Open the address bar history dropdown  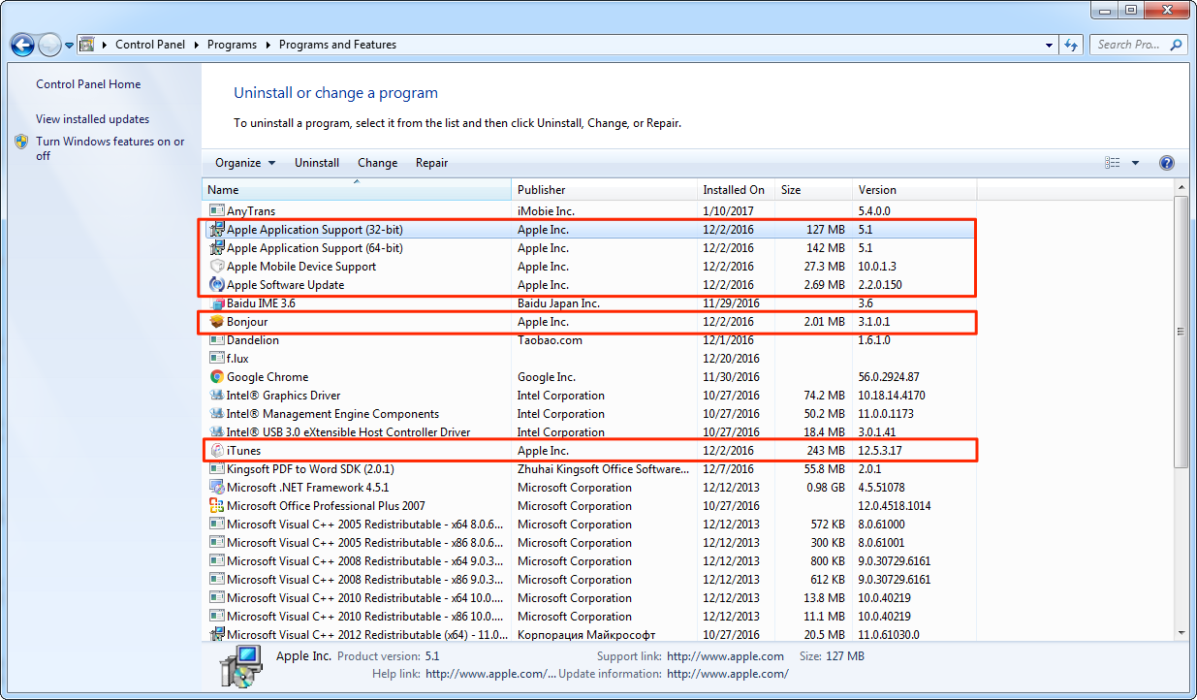coord(1050,45)
